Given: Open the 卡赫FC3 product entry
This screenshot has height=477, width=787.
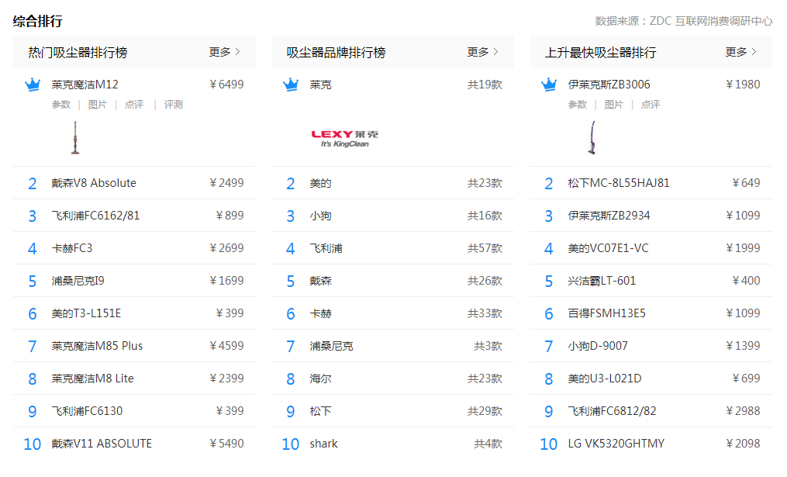Looking at the screenshot, I should (72, 248).
